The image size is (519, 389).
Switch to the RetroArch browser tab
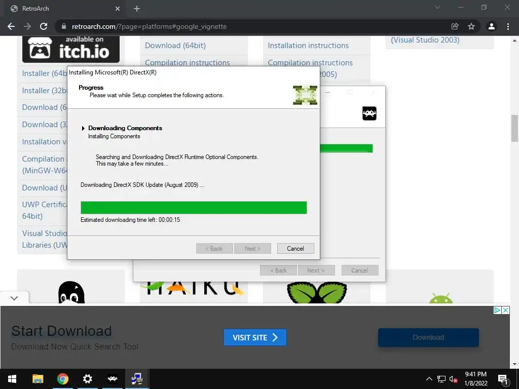63,9
